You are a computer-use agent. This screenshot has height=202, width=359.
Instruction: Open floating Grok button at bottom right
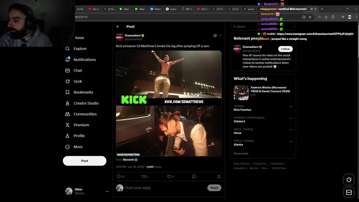(x=349, y=180)
